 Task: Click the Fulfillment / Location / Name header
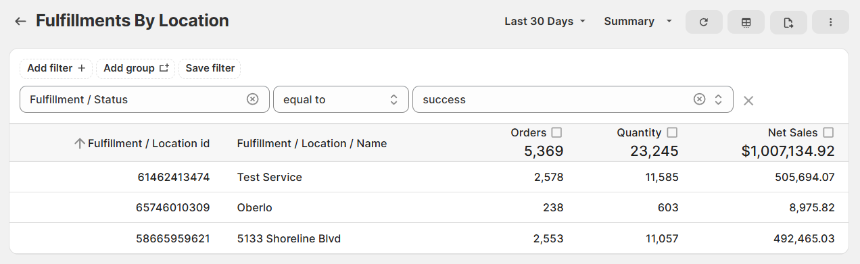[x=312, y=143]
